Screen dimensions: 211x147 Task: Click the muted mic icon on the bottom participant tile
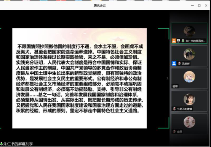(174, 131)
